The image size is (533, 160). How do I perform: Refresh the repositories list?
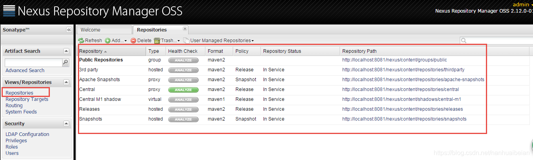point(90,41)
